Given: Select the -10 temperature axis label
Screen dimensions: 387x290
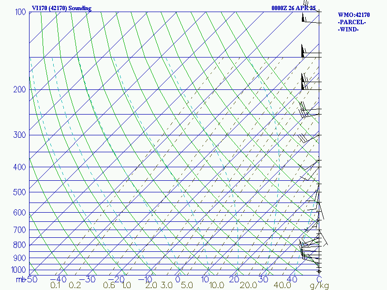Looking at the screenshot, I should pos(145,279).
